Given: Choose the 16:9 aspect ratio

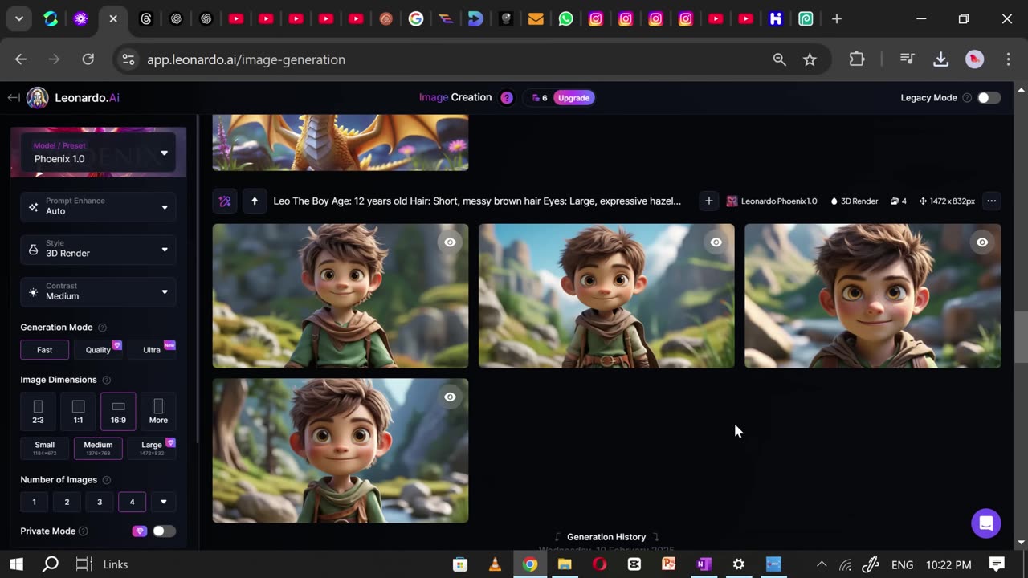Looking at the screenshot, I should click(x=118, y=412).
